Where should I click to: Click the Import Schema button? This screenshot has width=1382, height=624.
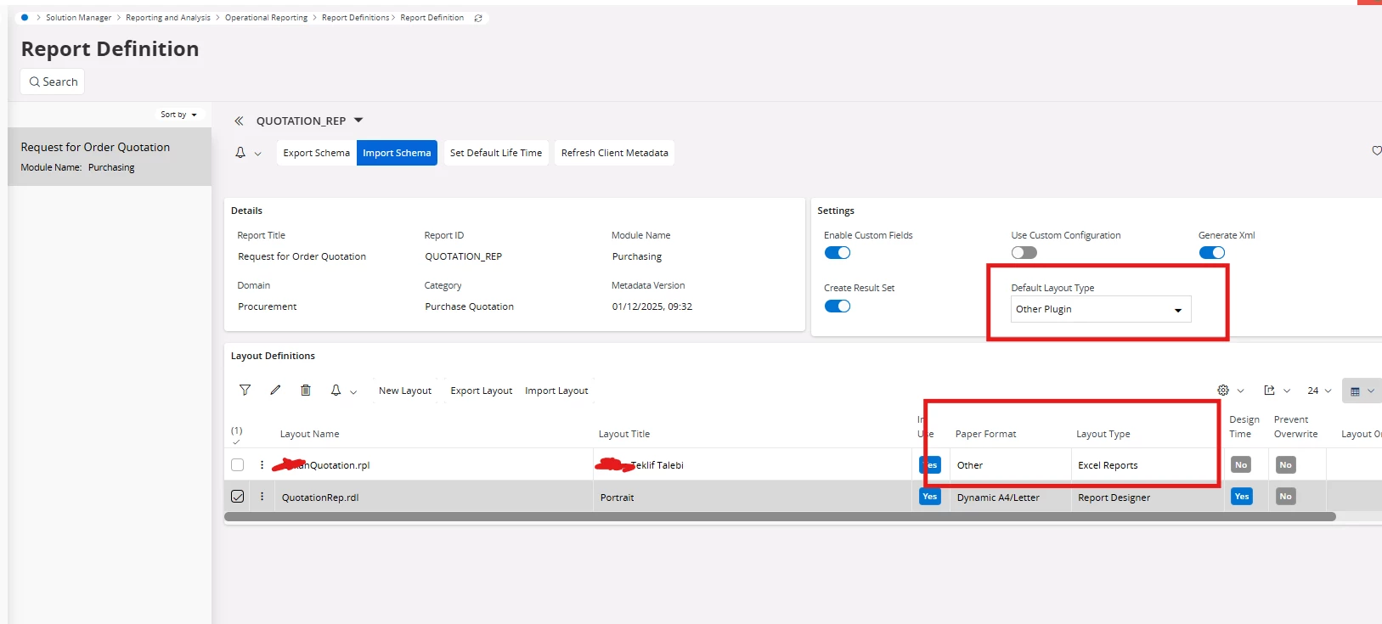point(397,153)
